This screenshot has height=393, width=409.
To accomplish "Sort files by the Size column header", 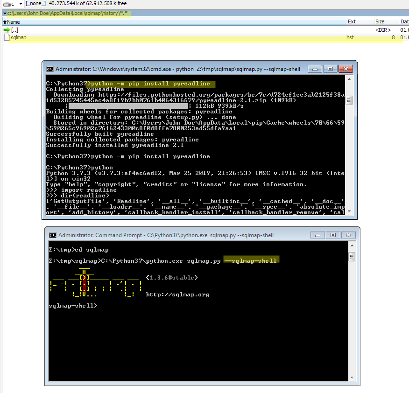I will (380, 21).
